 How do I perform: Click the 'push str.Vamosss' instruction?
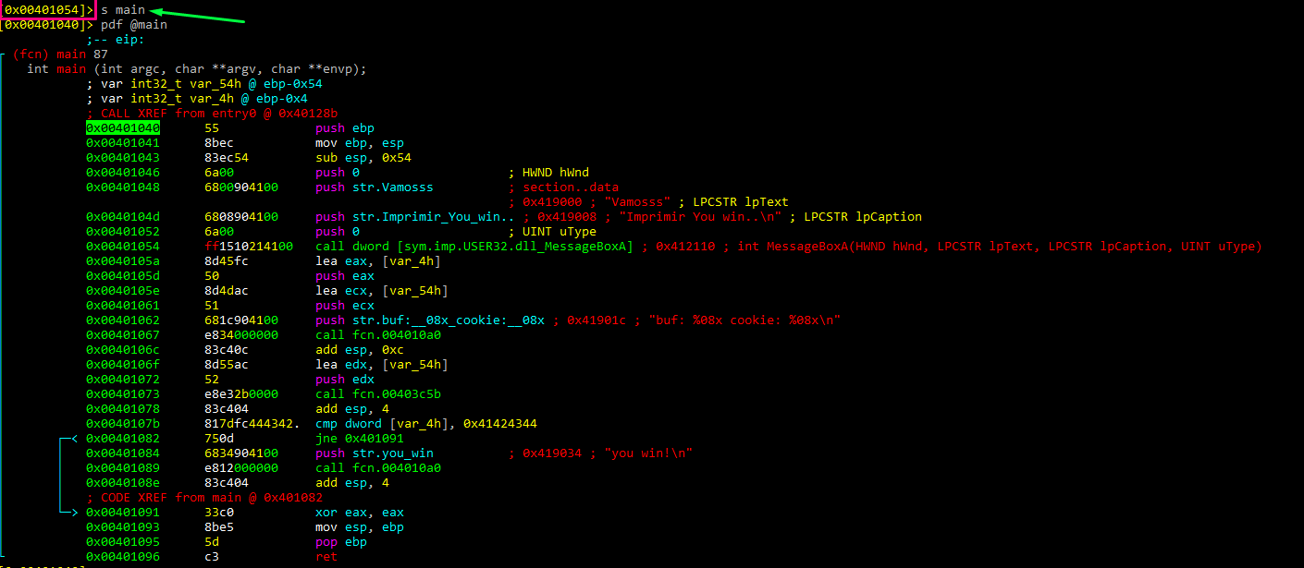375,187
